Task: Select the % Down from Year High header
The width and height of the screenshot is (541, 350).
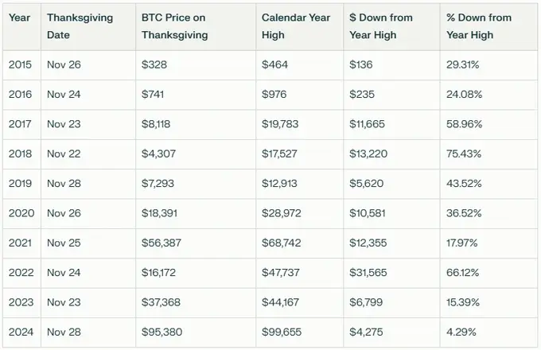Action: 479,25
